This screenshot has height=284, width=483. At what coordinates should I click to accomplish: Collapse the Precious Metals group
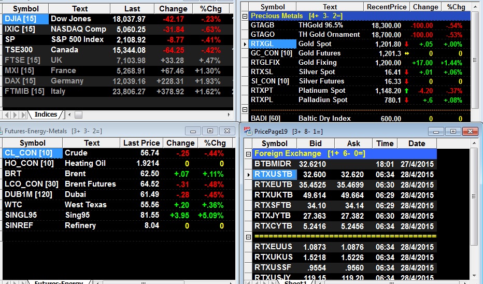(x=245, y=16)
